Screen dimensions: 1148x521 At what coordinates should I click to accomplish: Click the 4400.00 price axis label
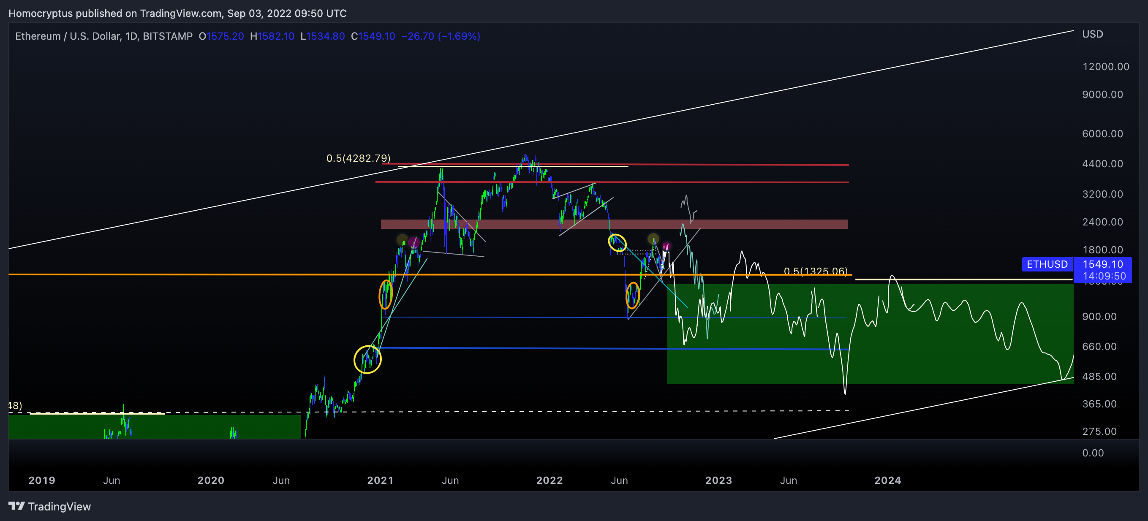(x=1102, y=163)
